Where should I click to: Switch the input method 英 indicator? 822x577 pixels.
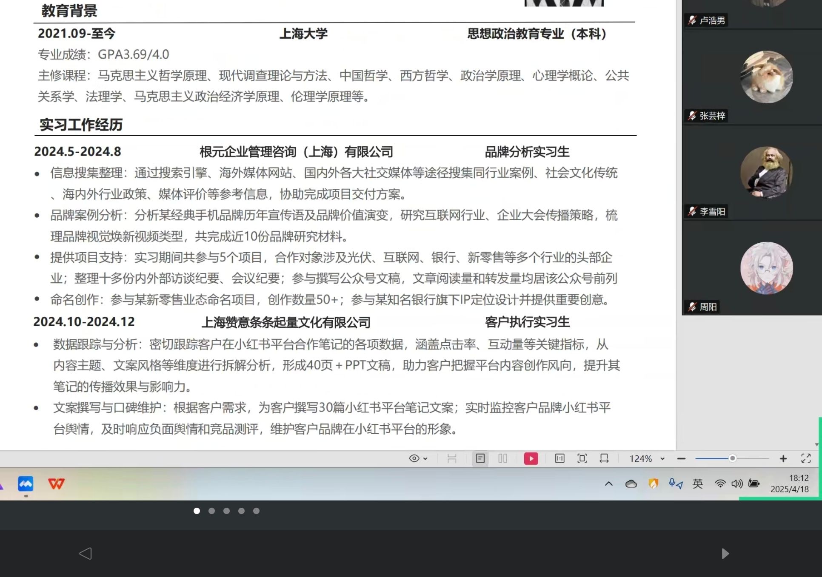click(x=697, y=483)
